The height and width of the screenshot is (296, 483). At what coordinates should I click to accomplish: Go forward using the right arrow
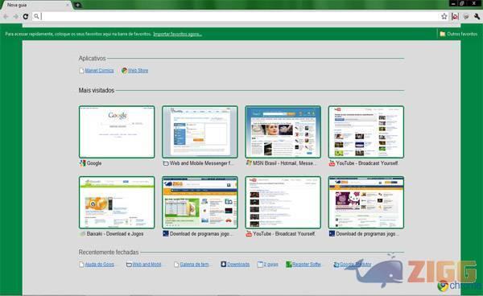pos(16,16)
